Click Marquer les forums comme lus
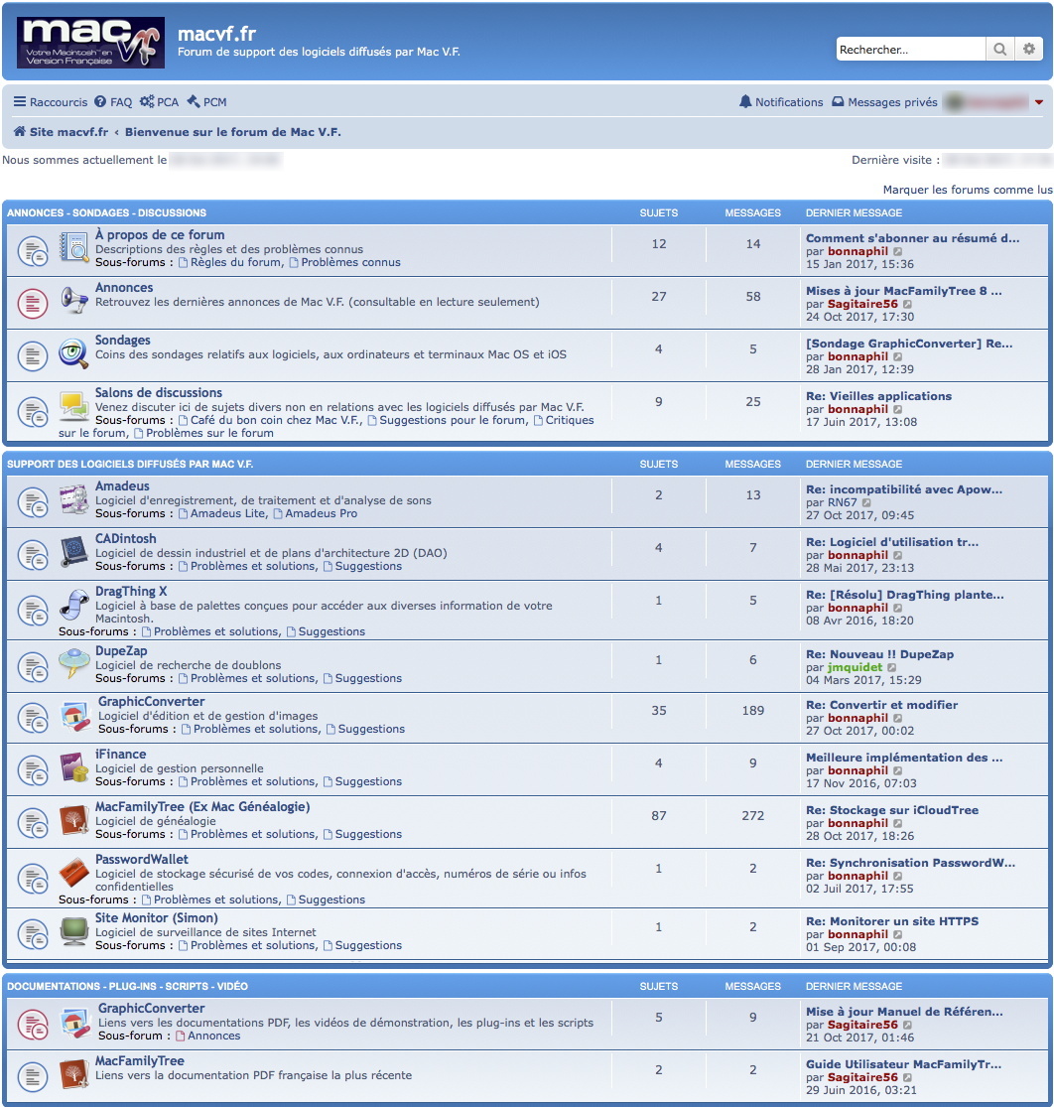The width and height of the screenshot is (1054, 1107). (968, 190)
